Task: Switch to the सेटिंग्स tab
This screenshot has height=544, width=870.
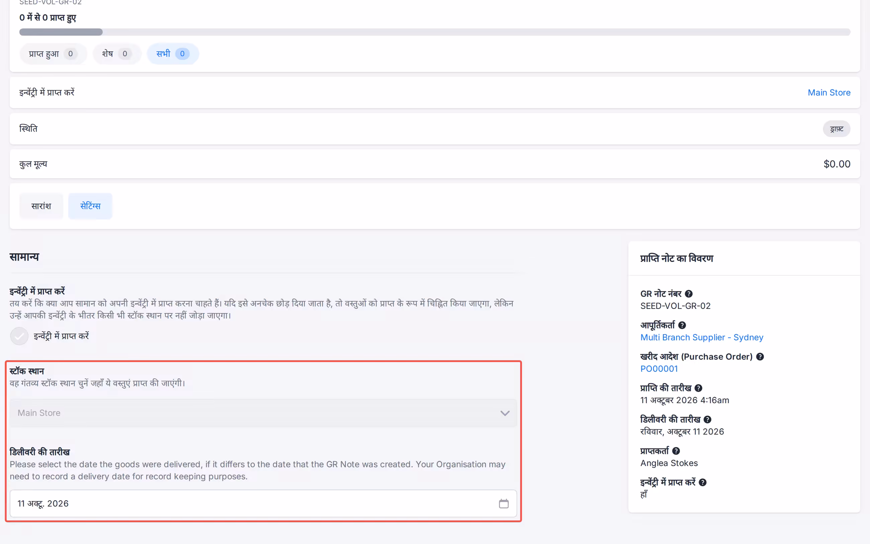Action: (90, 206)
